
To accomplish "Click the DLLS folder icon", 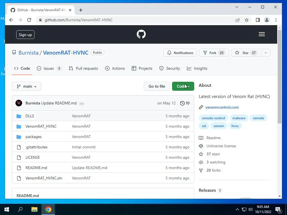I will pyautogui.click(x=19, y=116).
